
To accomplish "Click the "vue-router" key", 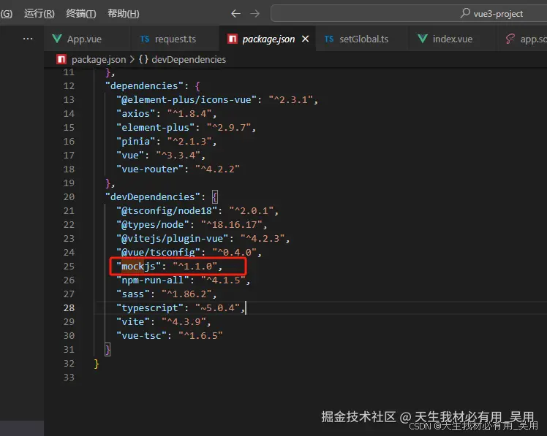I will 150,169.
